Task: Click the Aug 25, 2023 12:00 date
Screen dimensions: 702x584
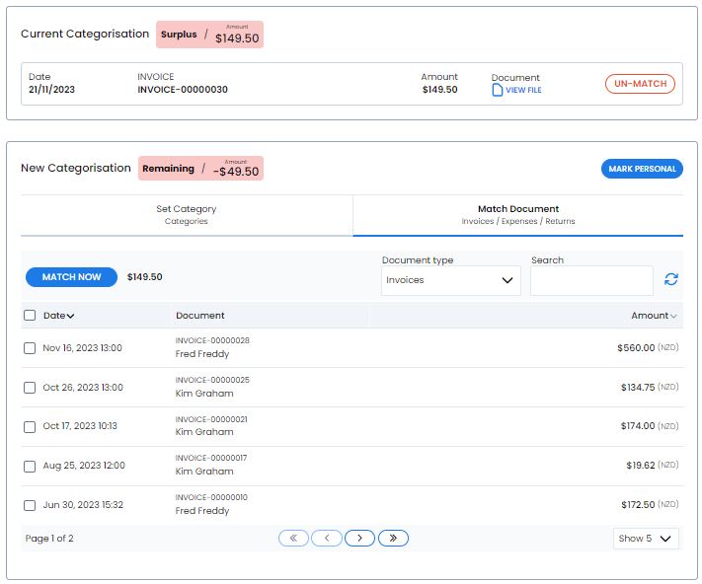Action: click(x=84, y=466)
